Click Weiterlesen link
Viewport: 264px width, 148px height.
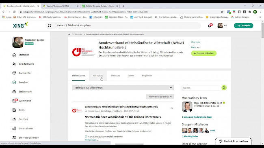[91, 140]
